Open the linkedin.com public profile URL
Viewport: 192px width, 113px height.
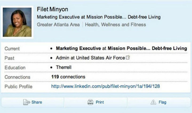pyautogui.click(x=105, y=86)
